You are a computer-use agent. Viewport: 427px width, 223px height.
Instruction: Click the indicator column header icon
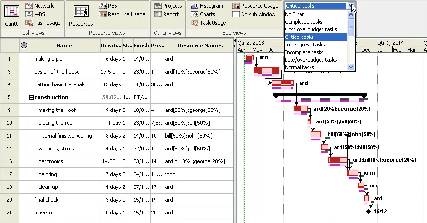tap(24, 46)
